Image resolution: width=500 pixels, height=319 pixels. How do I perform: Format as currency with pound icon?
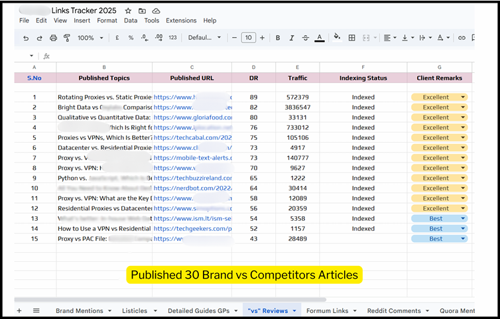[117, 38]
